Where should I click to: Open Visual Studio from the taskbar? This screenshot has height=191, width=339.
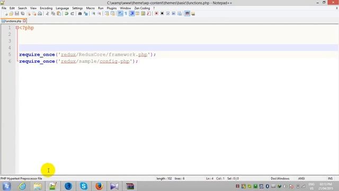point(114,186)
